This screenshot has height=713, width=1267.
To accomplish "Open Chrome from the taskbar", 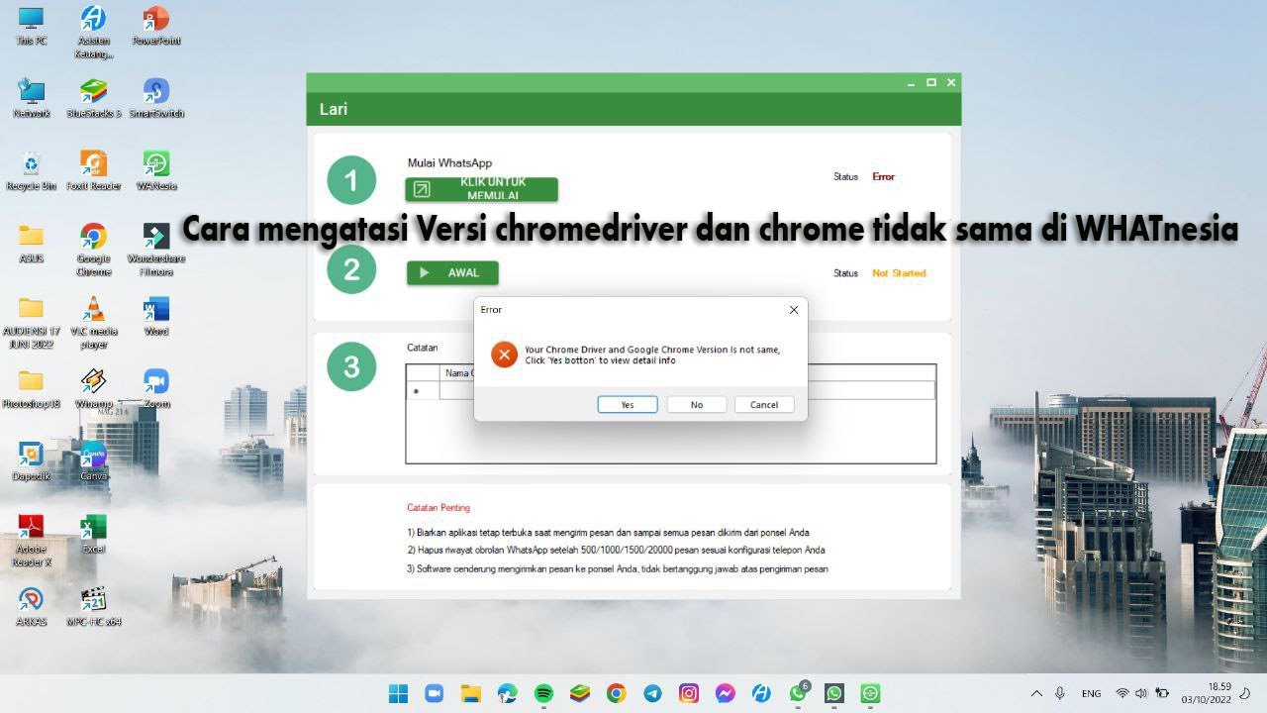I will pyautogui.click(x=616, y=693).
